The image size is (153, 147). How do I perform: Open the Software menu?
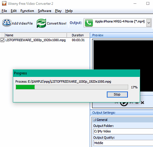pos(45,11)
